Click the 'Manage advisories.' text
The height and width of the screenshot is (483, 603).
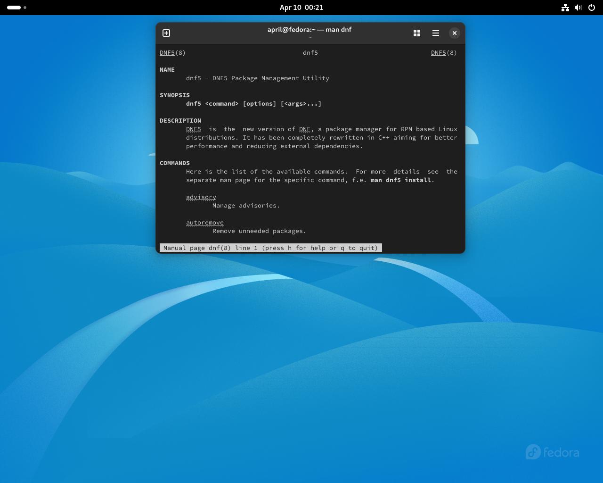246,206
